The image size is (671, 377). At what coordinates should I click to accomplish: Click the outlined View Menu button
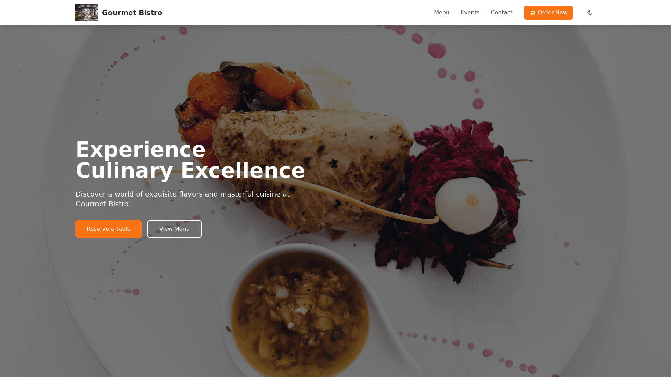(x=174, y=229)
